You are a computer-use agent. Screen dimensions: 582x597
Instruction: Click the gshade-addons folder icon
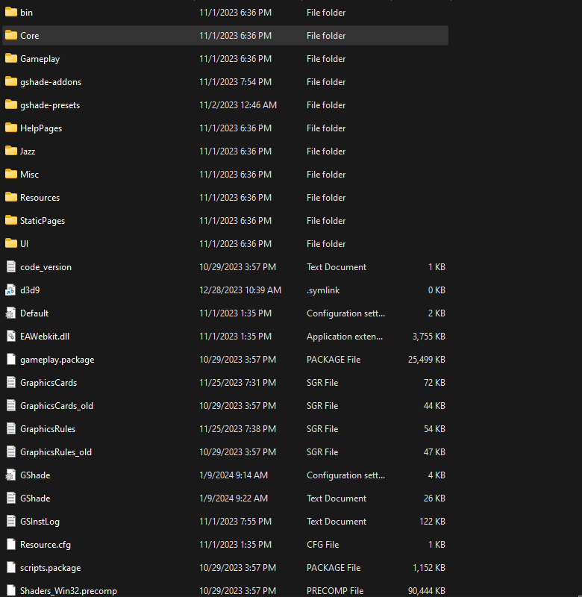(11, 82)
